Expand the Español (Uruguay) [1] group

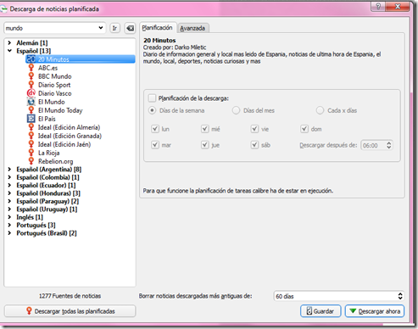[9, 209]
